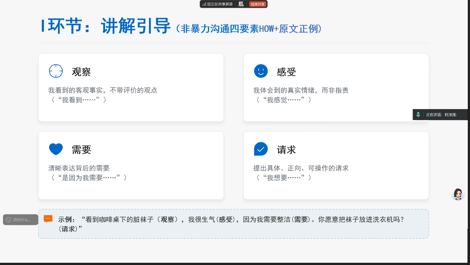Click the green microphone speaking icon
470x265 pixels.
click(418, 115)
